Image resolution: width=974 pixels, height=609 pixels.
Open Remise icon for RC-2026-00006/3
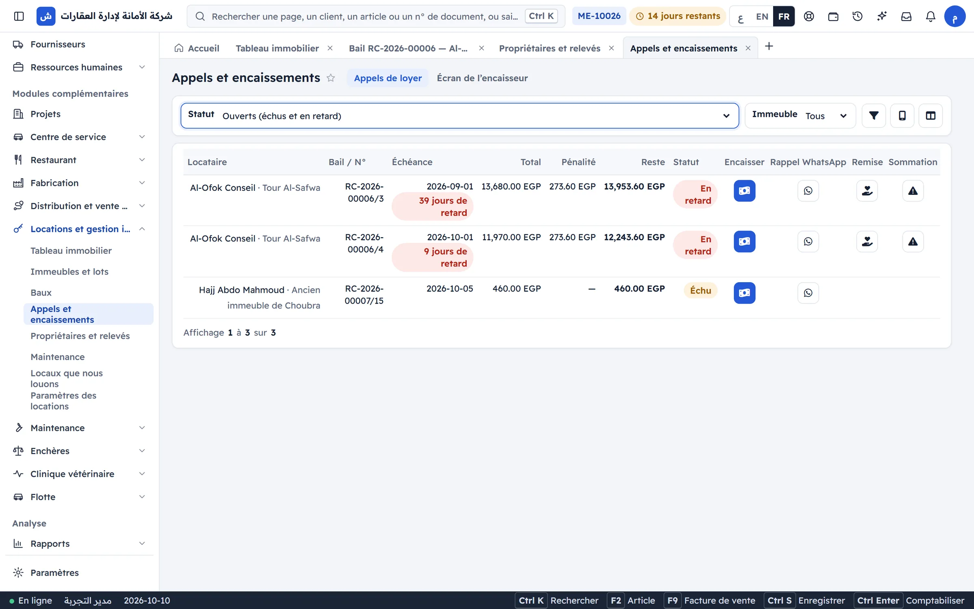pyautogui.click(x=867, y=191)
